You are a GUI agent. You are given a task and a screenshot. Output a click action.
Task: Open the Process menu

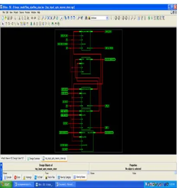point(27,13)
